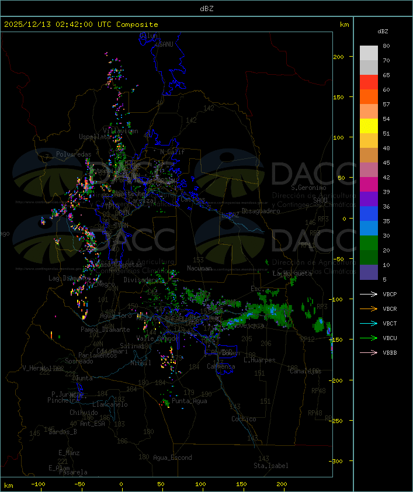Click the 'Uspallata' map label
Screen dimensions: 413x492
click(95, 137)
